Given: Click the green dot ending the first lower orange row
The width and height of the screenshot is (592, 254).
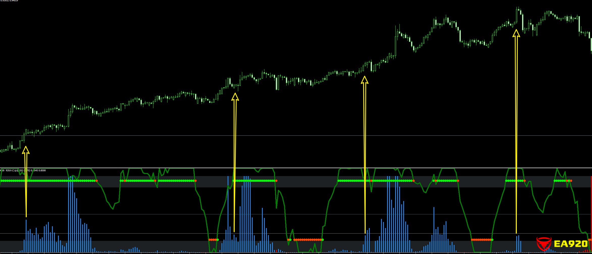Looking at the screenshot, I should click(218, 240).
